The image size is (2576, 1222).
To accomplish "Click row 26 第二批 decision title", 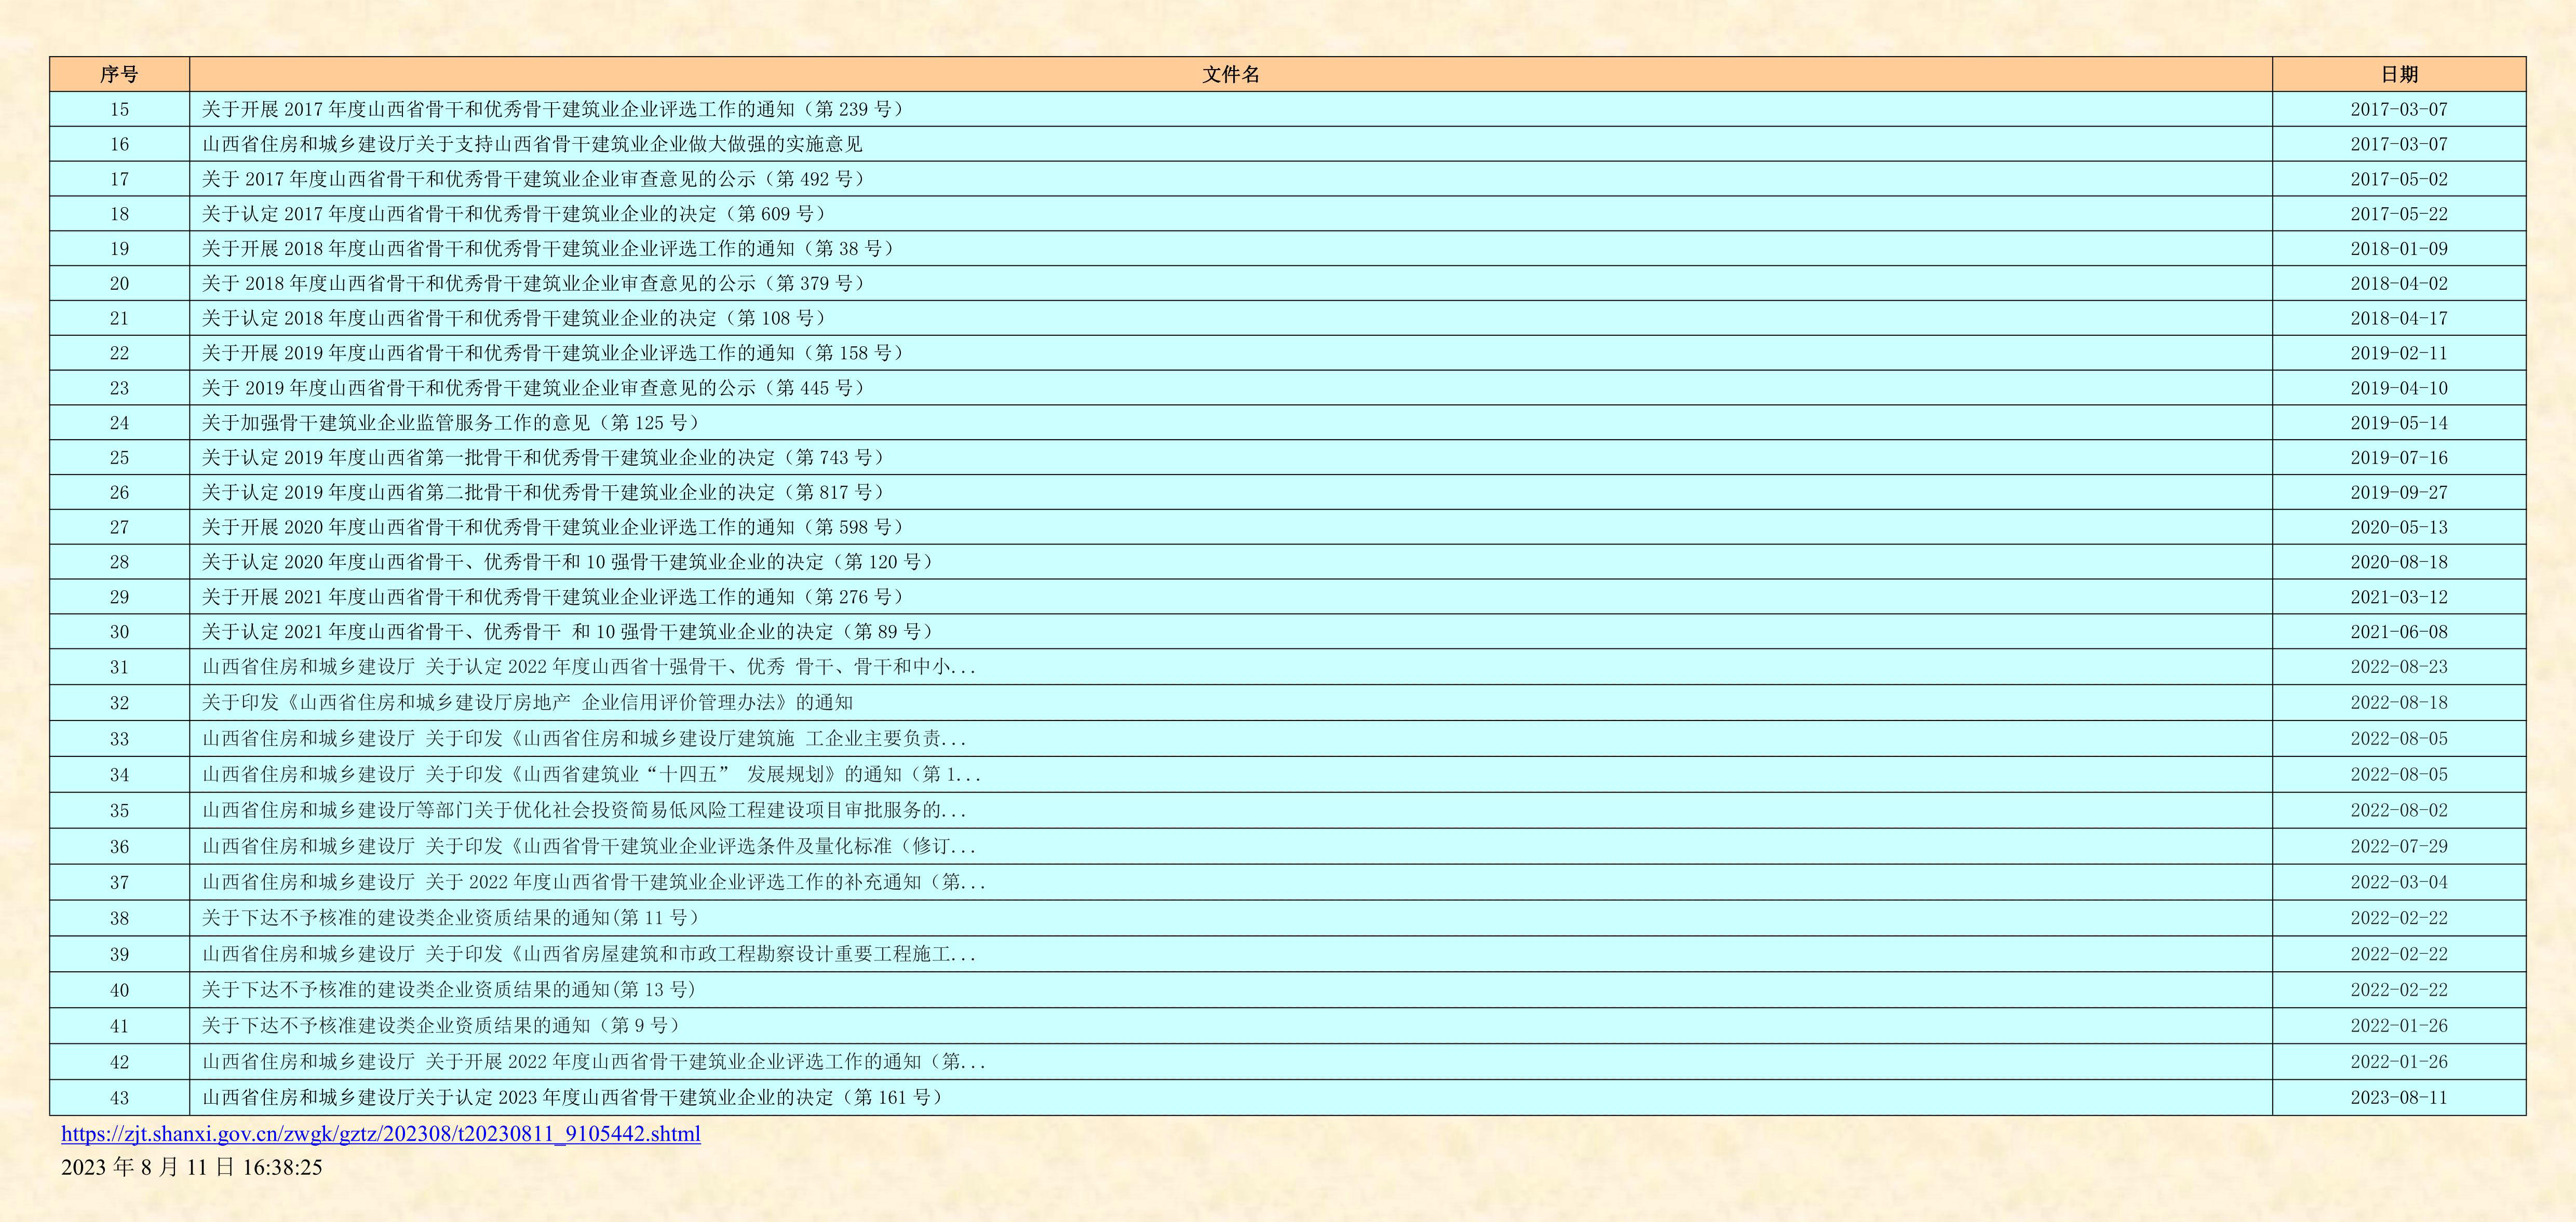I will coord(543,493).
